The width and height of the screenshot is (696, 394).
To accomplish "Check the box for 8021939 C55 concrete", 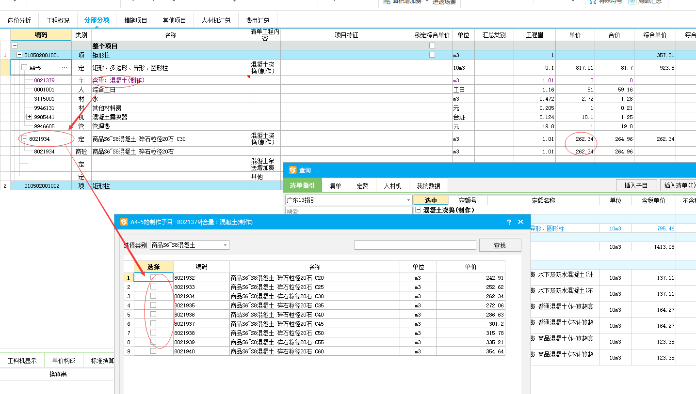I will coord(153,342).
